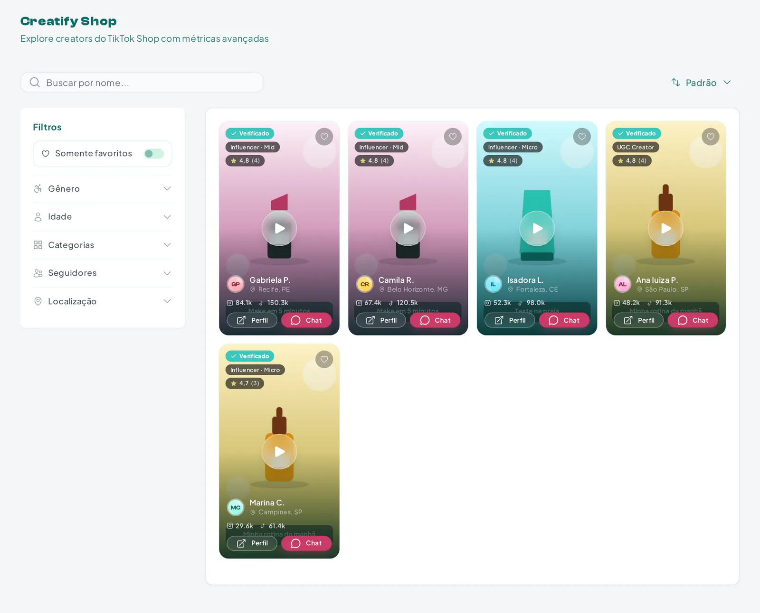This screenshot has width=760, height=613.
Task: Click the Verificado badge on Gabriela's card
Action: point(250,133)
